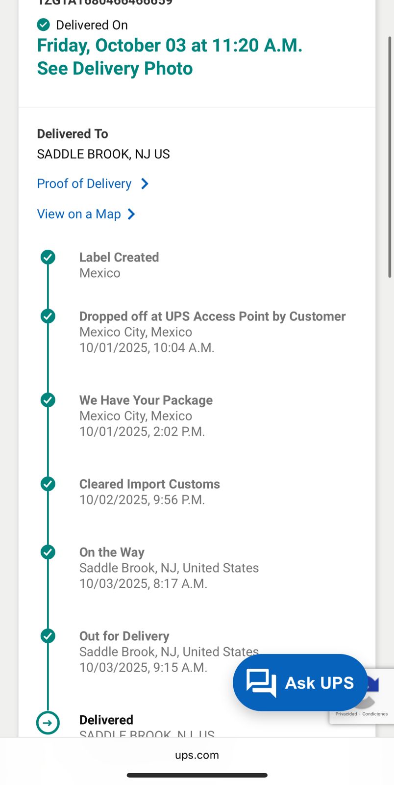Click the On the Way checkmark icon
The height and width of the screenshot is (785, 394).
point(48,552)
